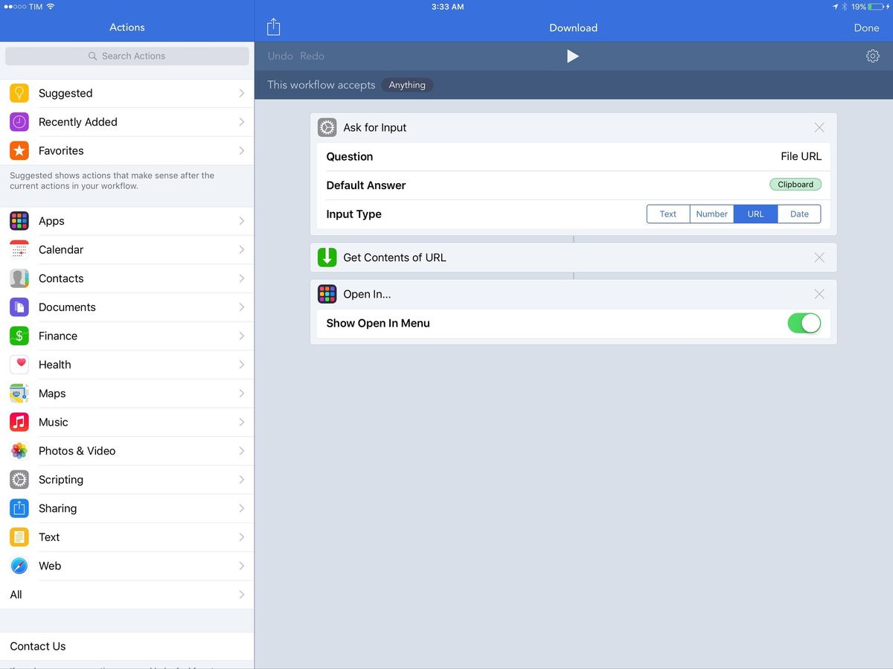
Task: Expand the Recently Added actions list
Action: point(127,121)
